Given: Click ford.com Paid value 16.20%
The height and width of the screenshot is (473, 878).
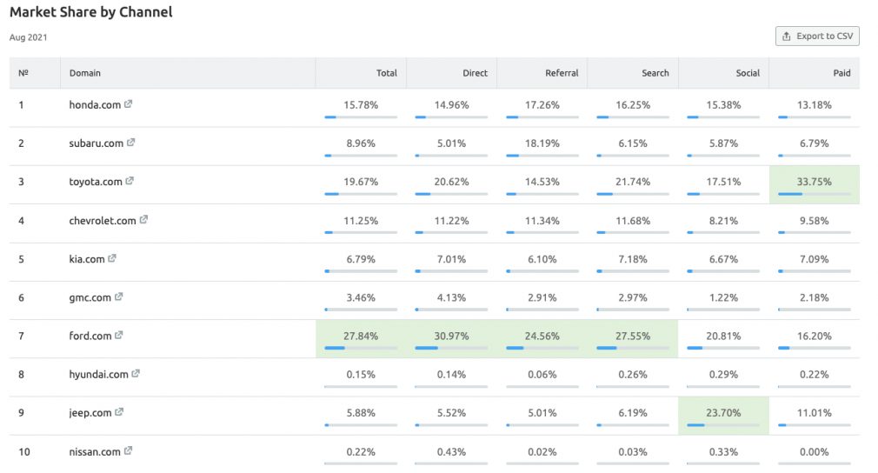Looking at the screenshot, I should pos(815,336).
